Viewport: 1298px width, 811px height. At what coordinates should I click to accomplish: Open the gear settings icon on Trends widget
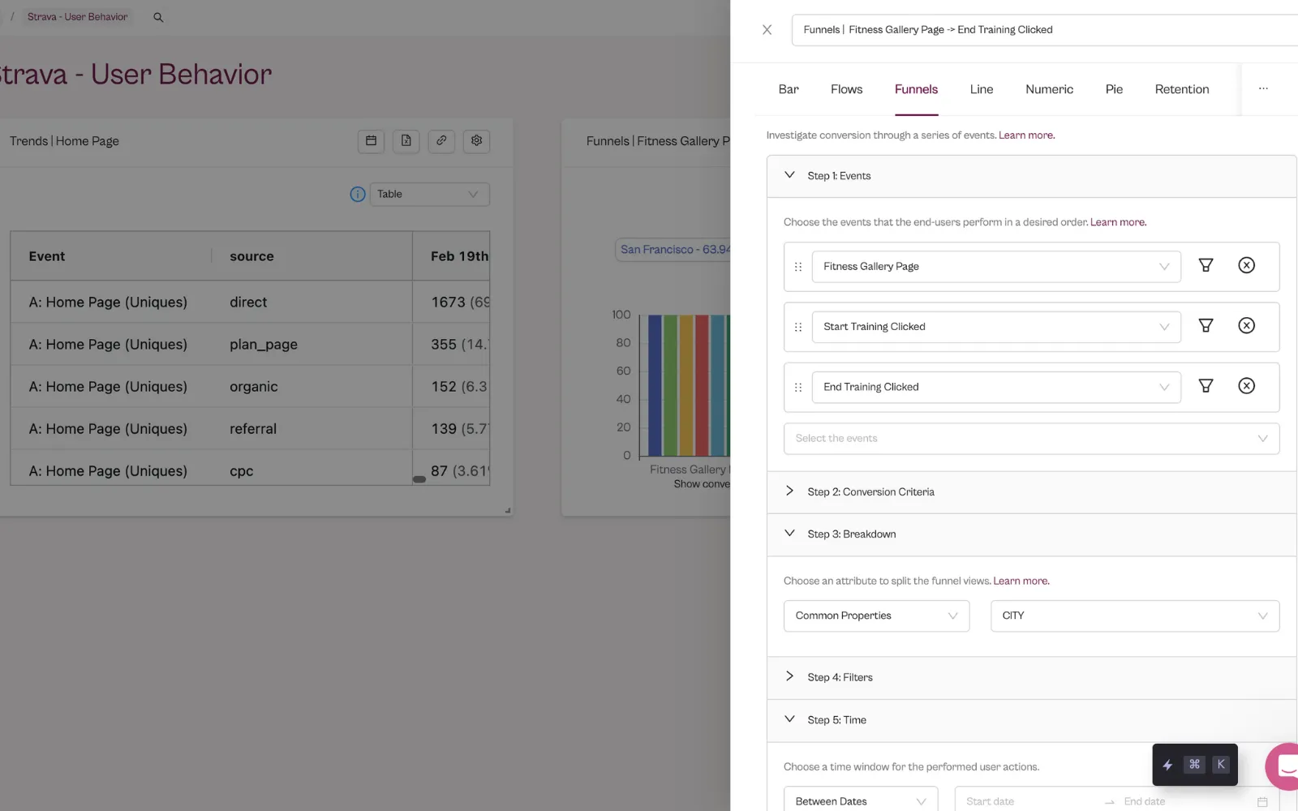(x=476, y=141)
